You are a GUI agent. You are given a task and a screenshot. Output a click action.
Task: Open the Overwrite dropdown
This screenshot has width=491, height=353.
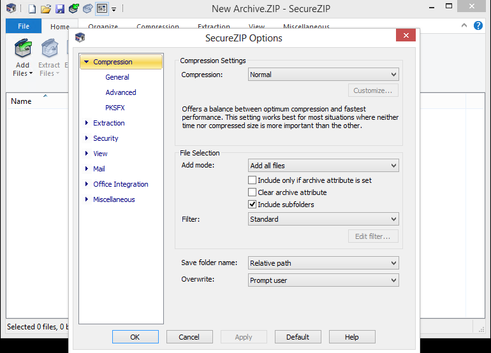coord(323,280)
